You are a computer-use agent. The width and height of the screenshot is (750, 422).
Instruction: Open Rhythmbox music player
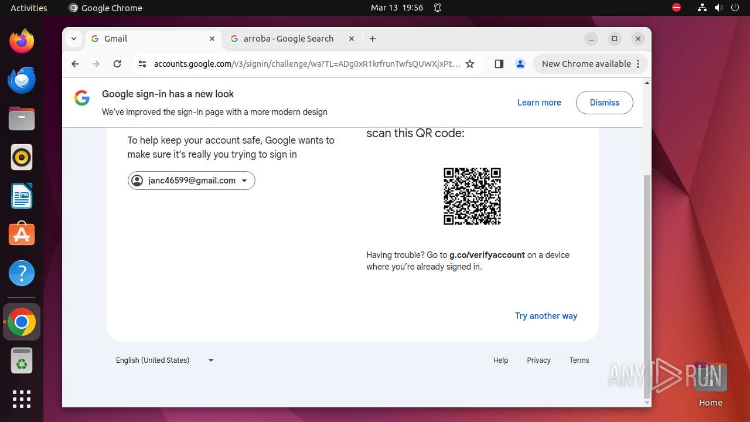click(22, 157)
